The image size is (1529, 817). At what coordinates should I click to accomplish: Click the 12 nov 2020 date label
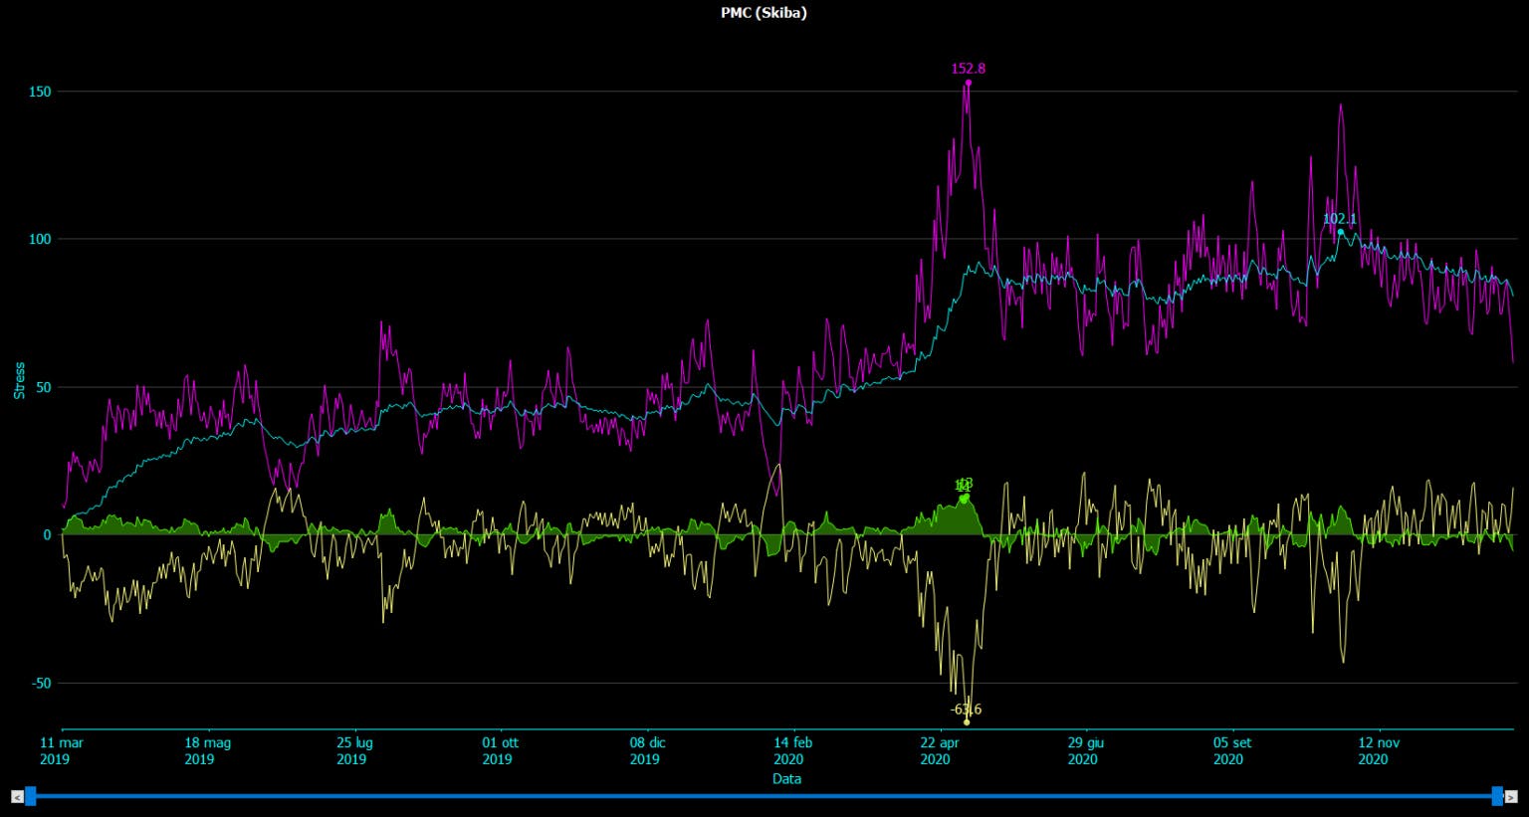1379,750
